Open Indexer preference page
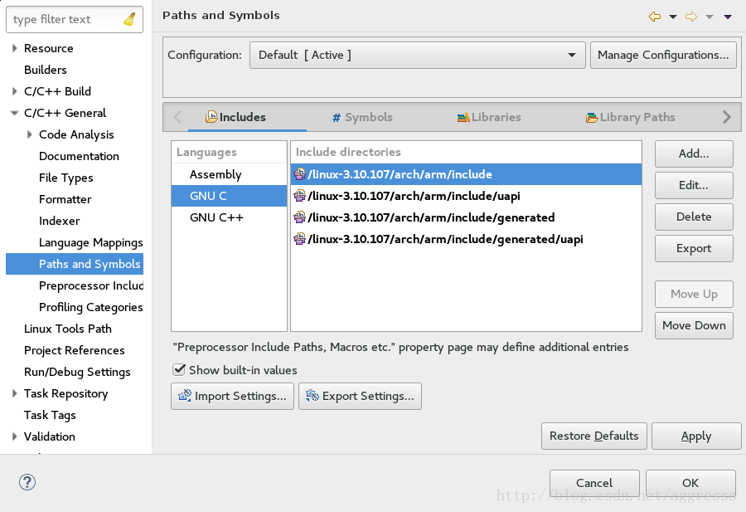 pos(60,221)
